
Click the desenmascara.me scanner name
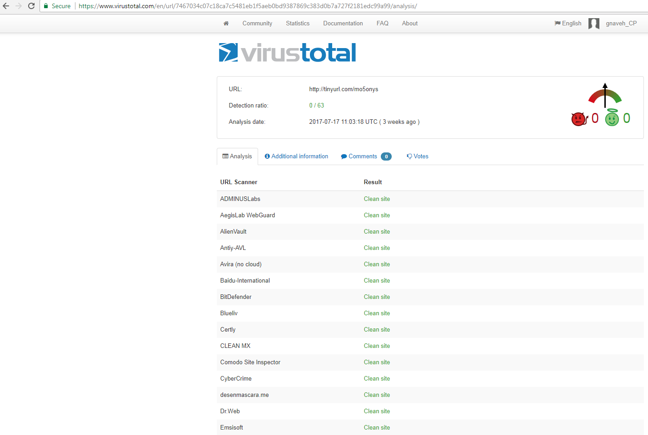[244, 395]
